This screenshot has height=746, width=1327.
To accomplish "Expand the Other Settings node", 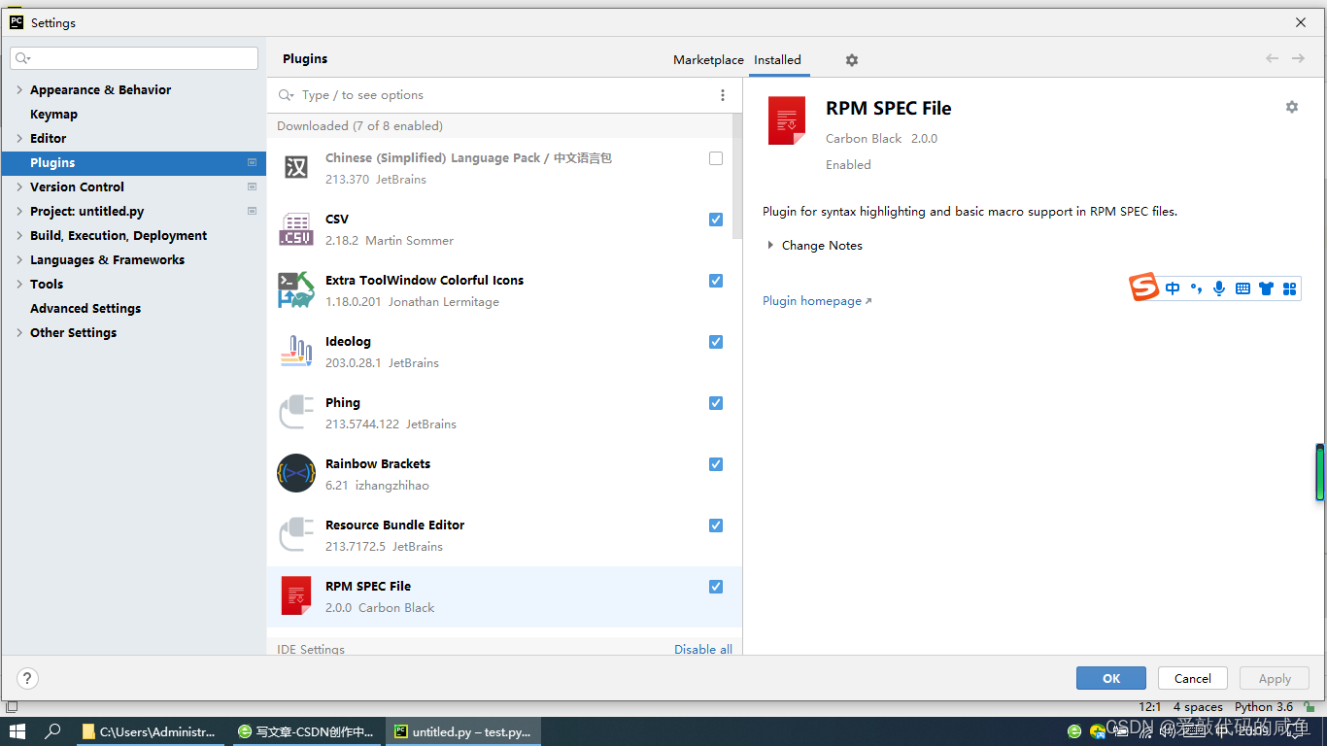I will (x=19, y=332).
